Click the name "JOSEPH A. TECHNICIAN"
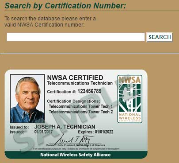 (65, 127)
